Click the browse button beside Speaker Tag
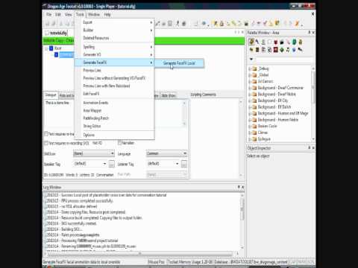This screenshot has height=268, width=358. tap(112, 164)
